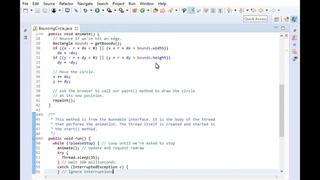Image resolution: width=320 pixels, height=180 pixels.
Task: Toggle Skip All Breakpoints
Action: click(x=76, y=10)
